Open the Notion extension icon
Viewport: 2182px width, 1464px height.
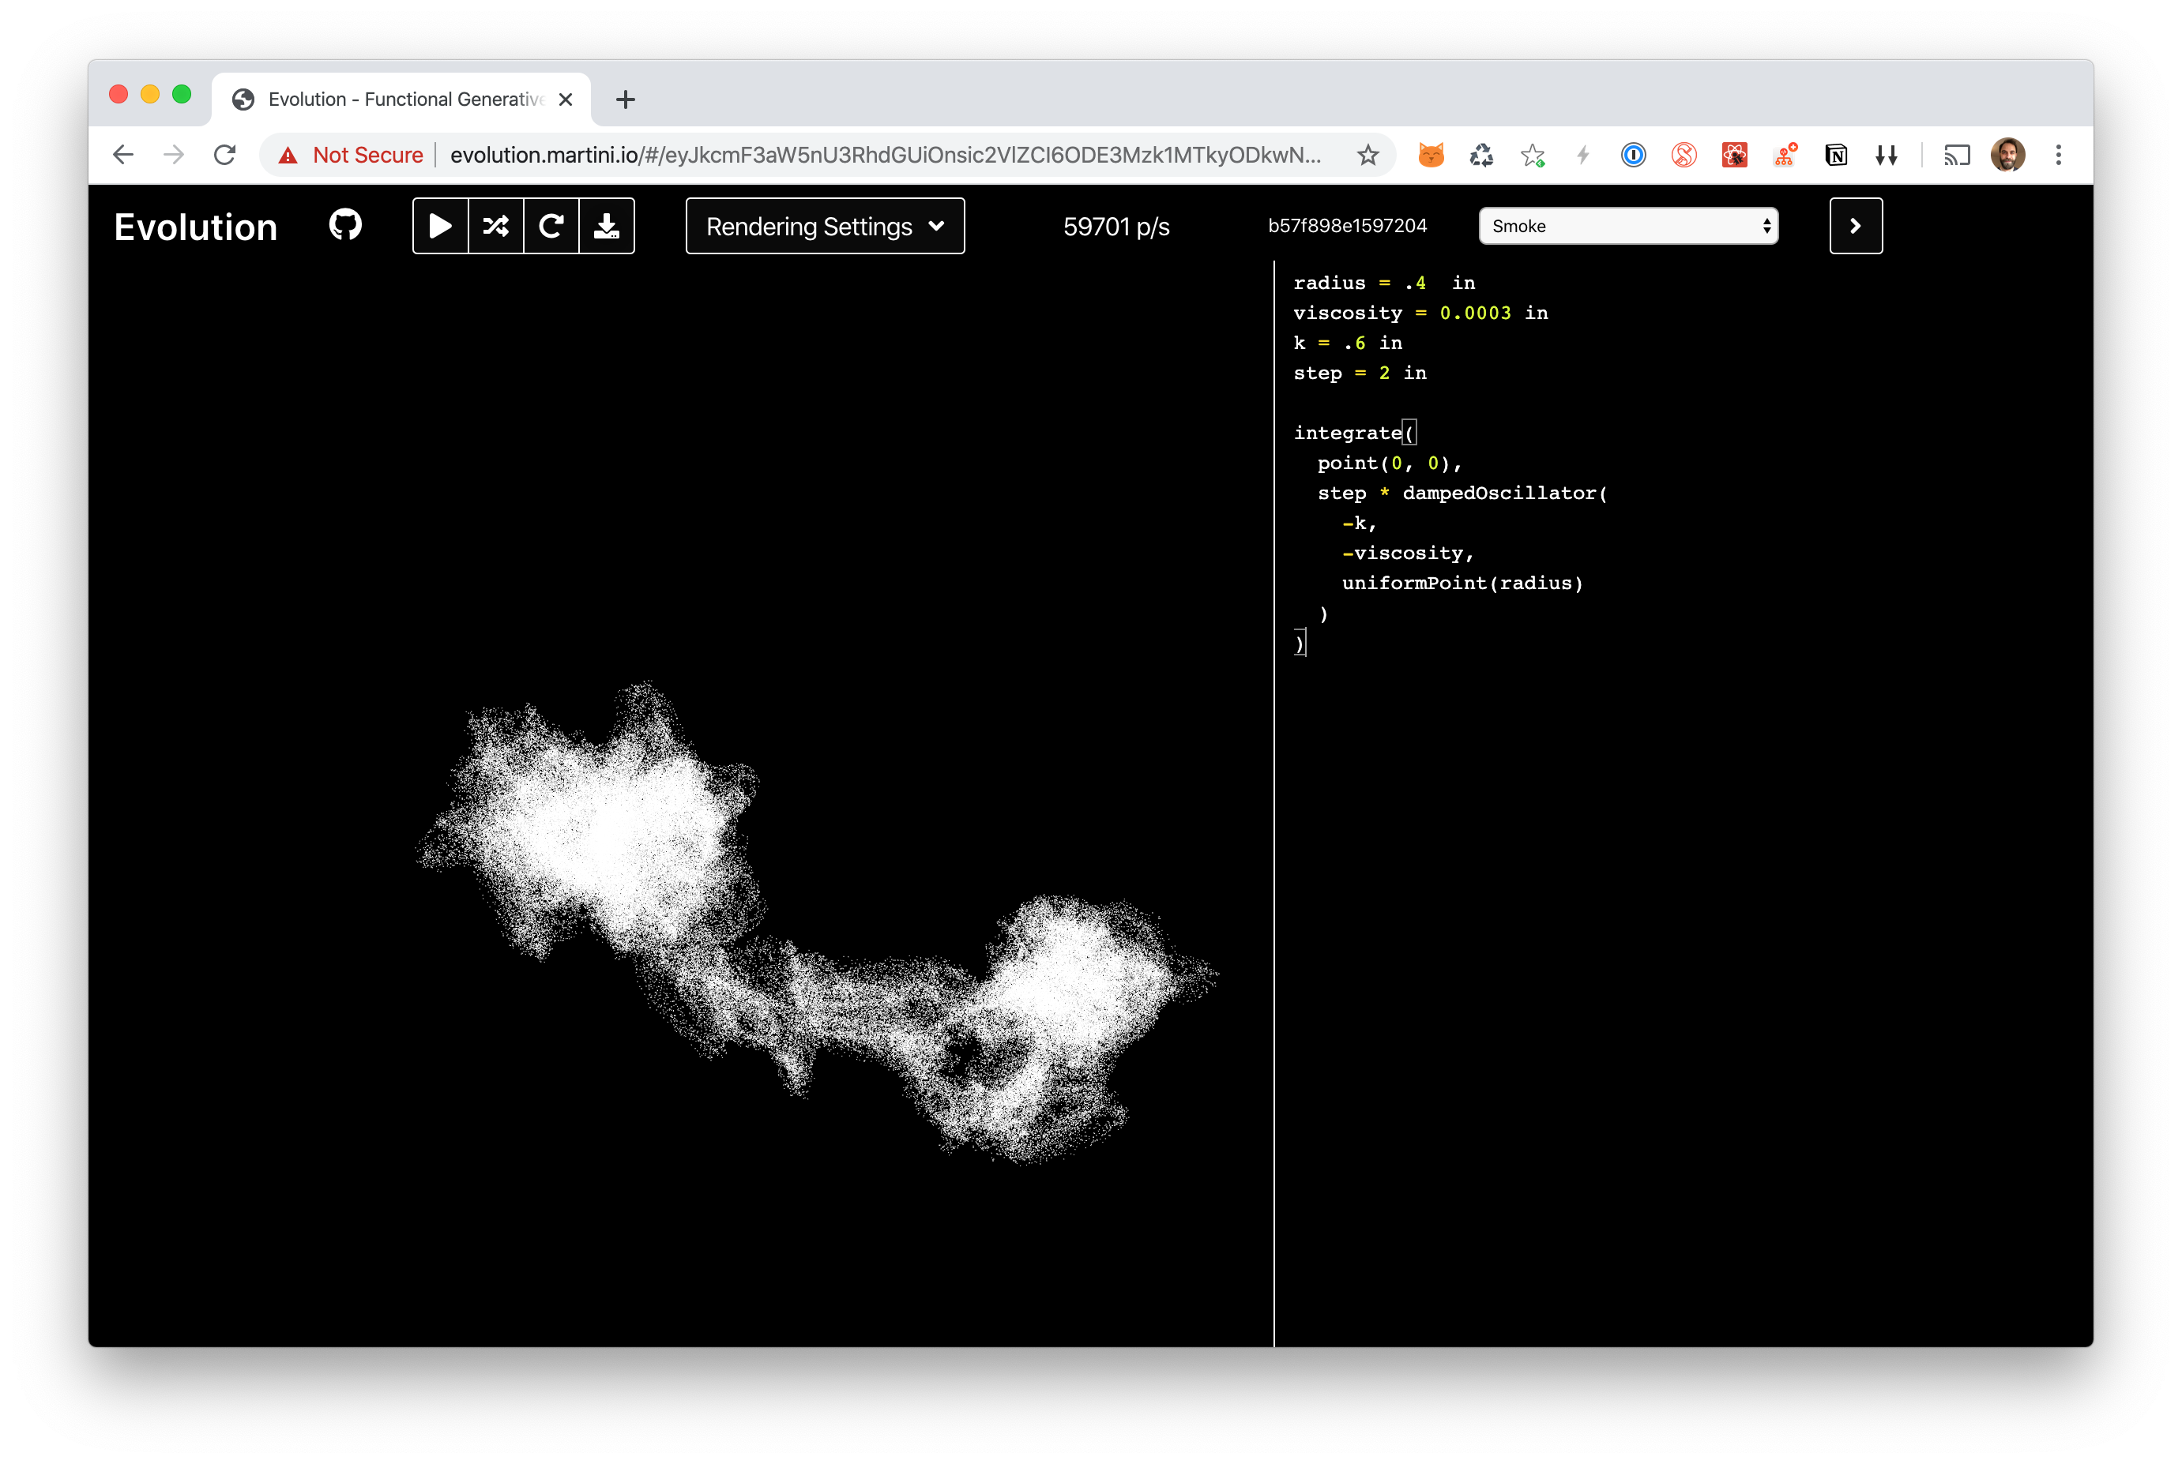[x=1835, y=155]
